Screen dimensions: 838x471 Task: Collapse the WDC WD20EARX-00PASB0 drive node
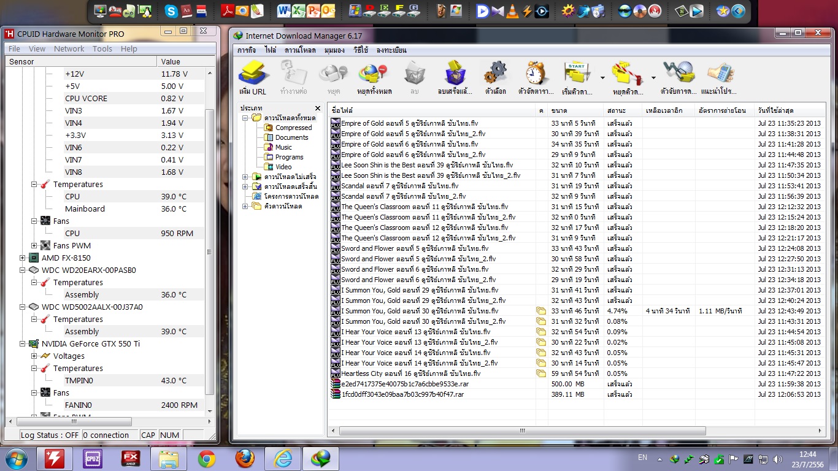[23, 270]
